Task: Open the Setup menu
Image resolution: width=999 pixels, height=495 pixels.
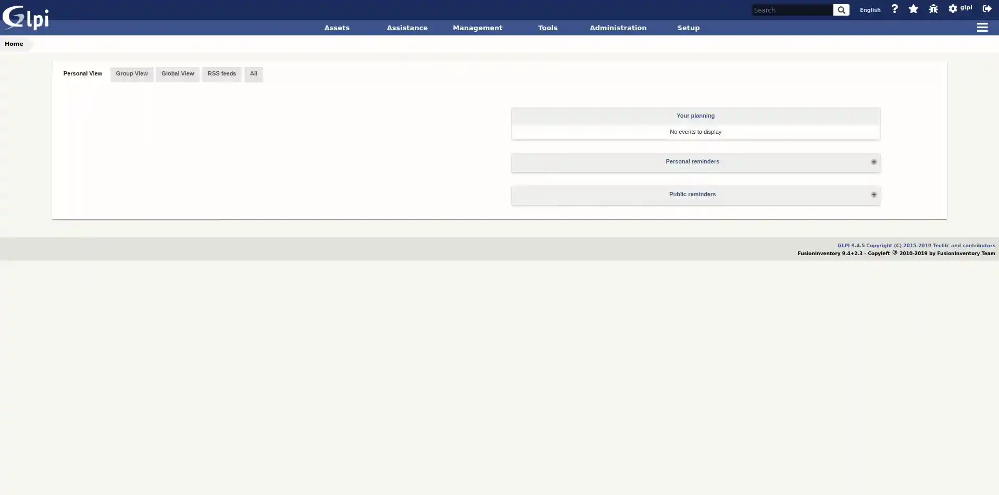Action: [688, 28]
